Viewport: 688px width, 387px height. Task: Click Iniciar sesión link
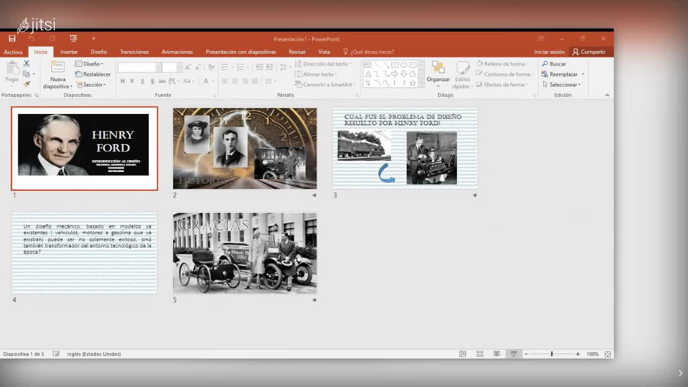pyautogui.click(x=549, y=52)
